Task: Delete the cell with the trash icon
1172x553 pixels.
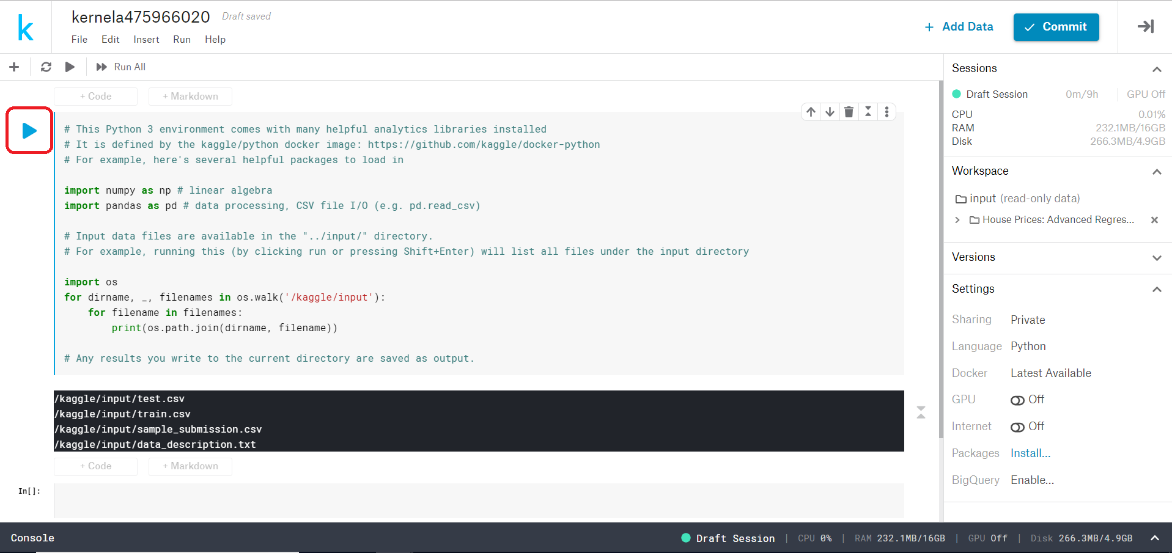Action: pos(849,112)
